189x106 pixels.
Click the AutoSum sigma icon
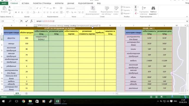tap(136, 7)
